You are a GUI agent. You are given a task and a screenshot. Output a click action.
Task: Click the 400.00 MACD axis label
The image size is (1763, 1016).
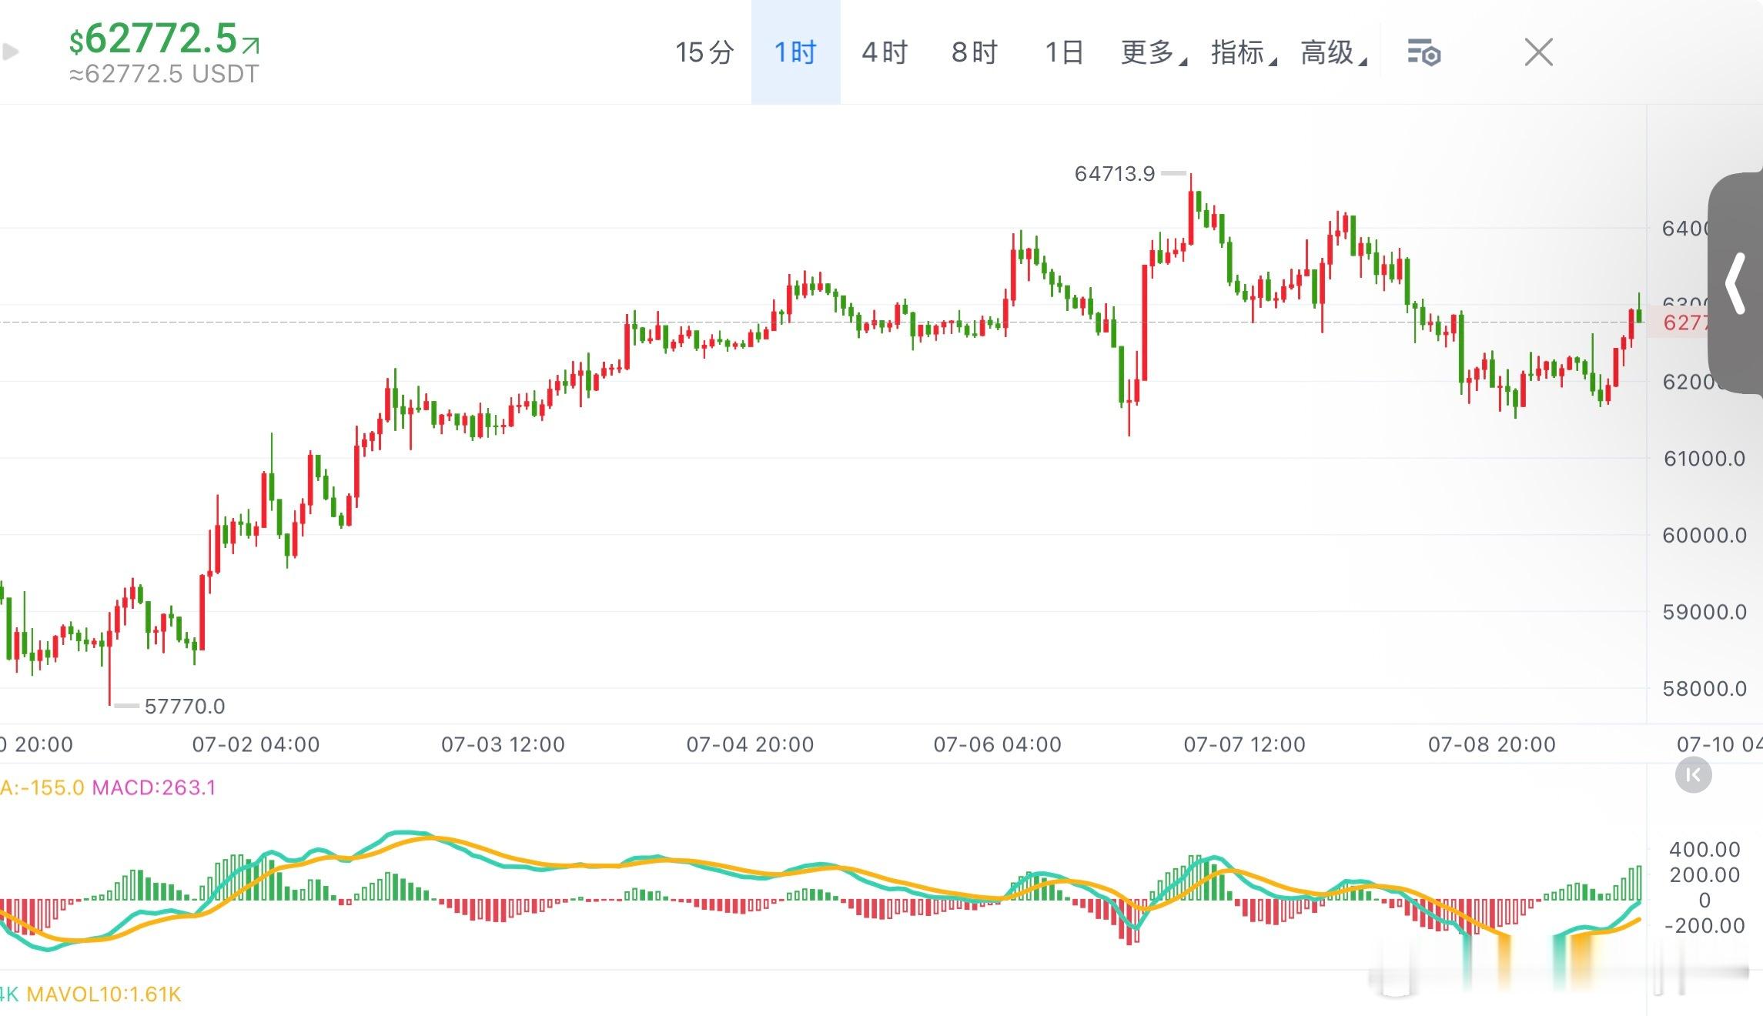1704,850
